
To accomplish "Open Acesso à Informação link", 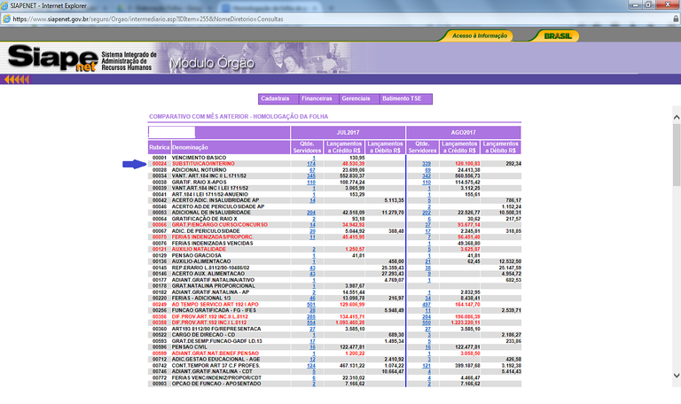I will [479, 35].
